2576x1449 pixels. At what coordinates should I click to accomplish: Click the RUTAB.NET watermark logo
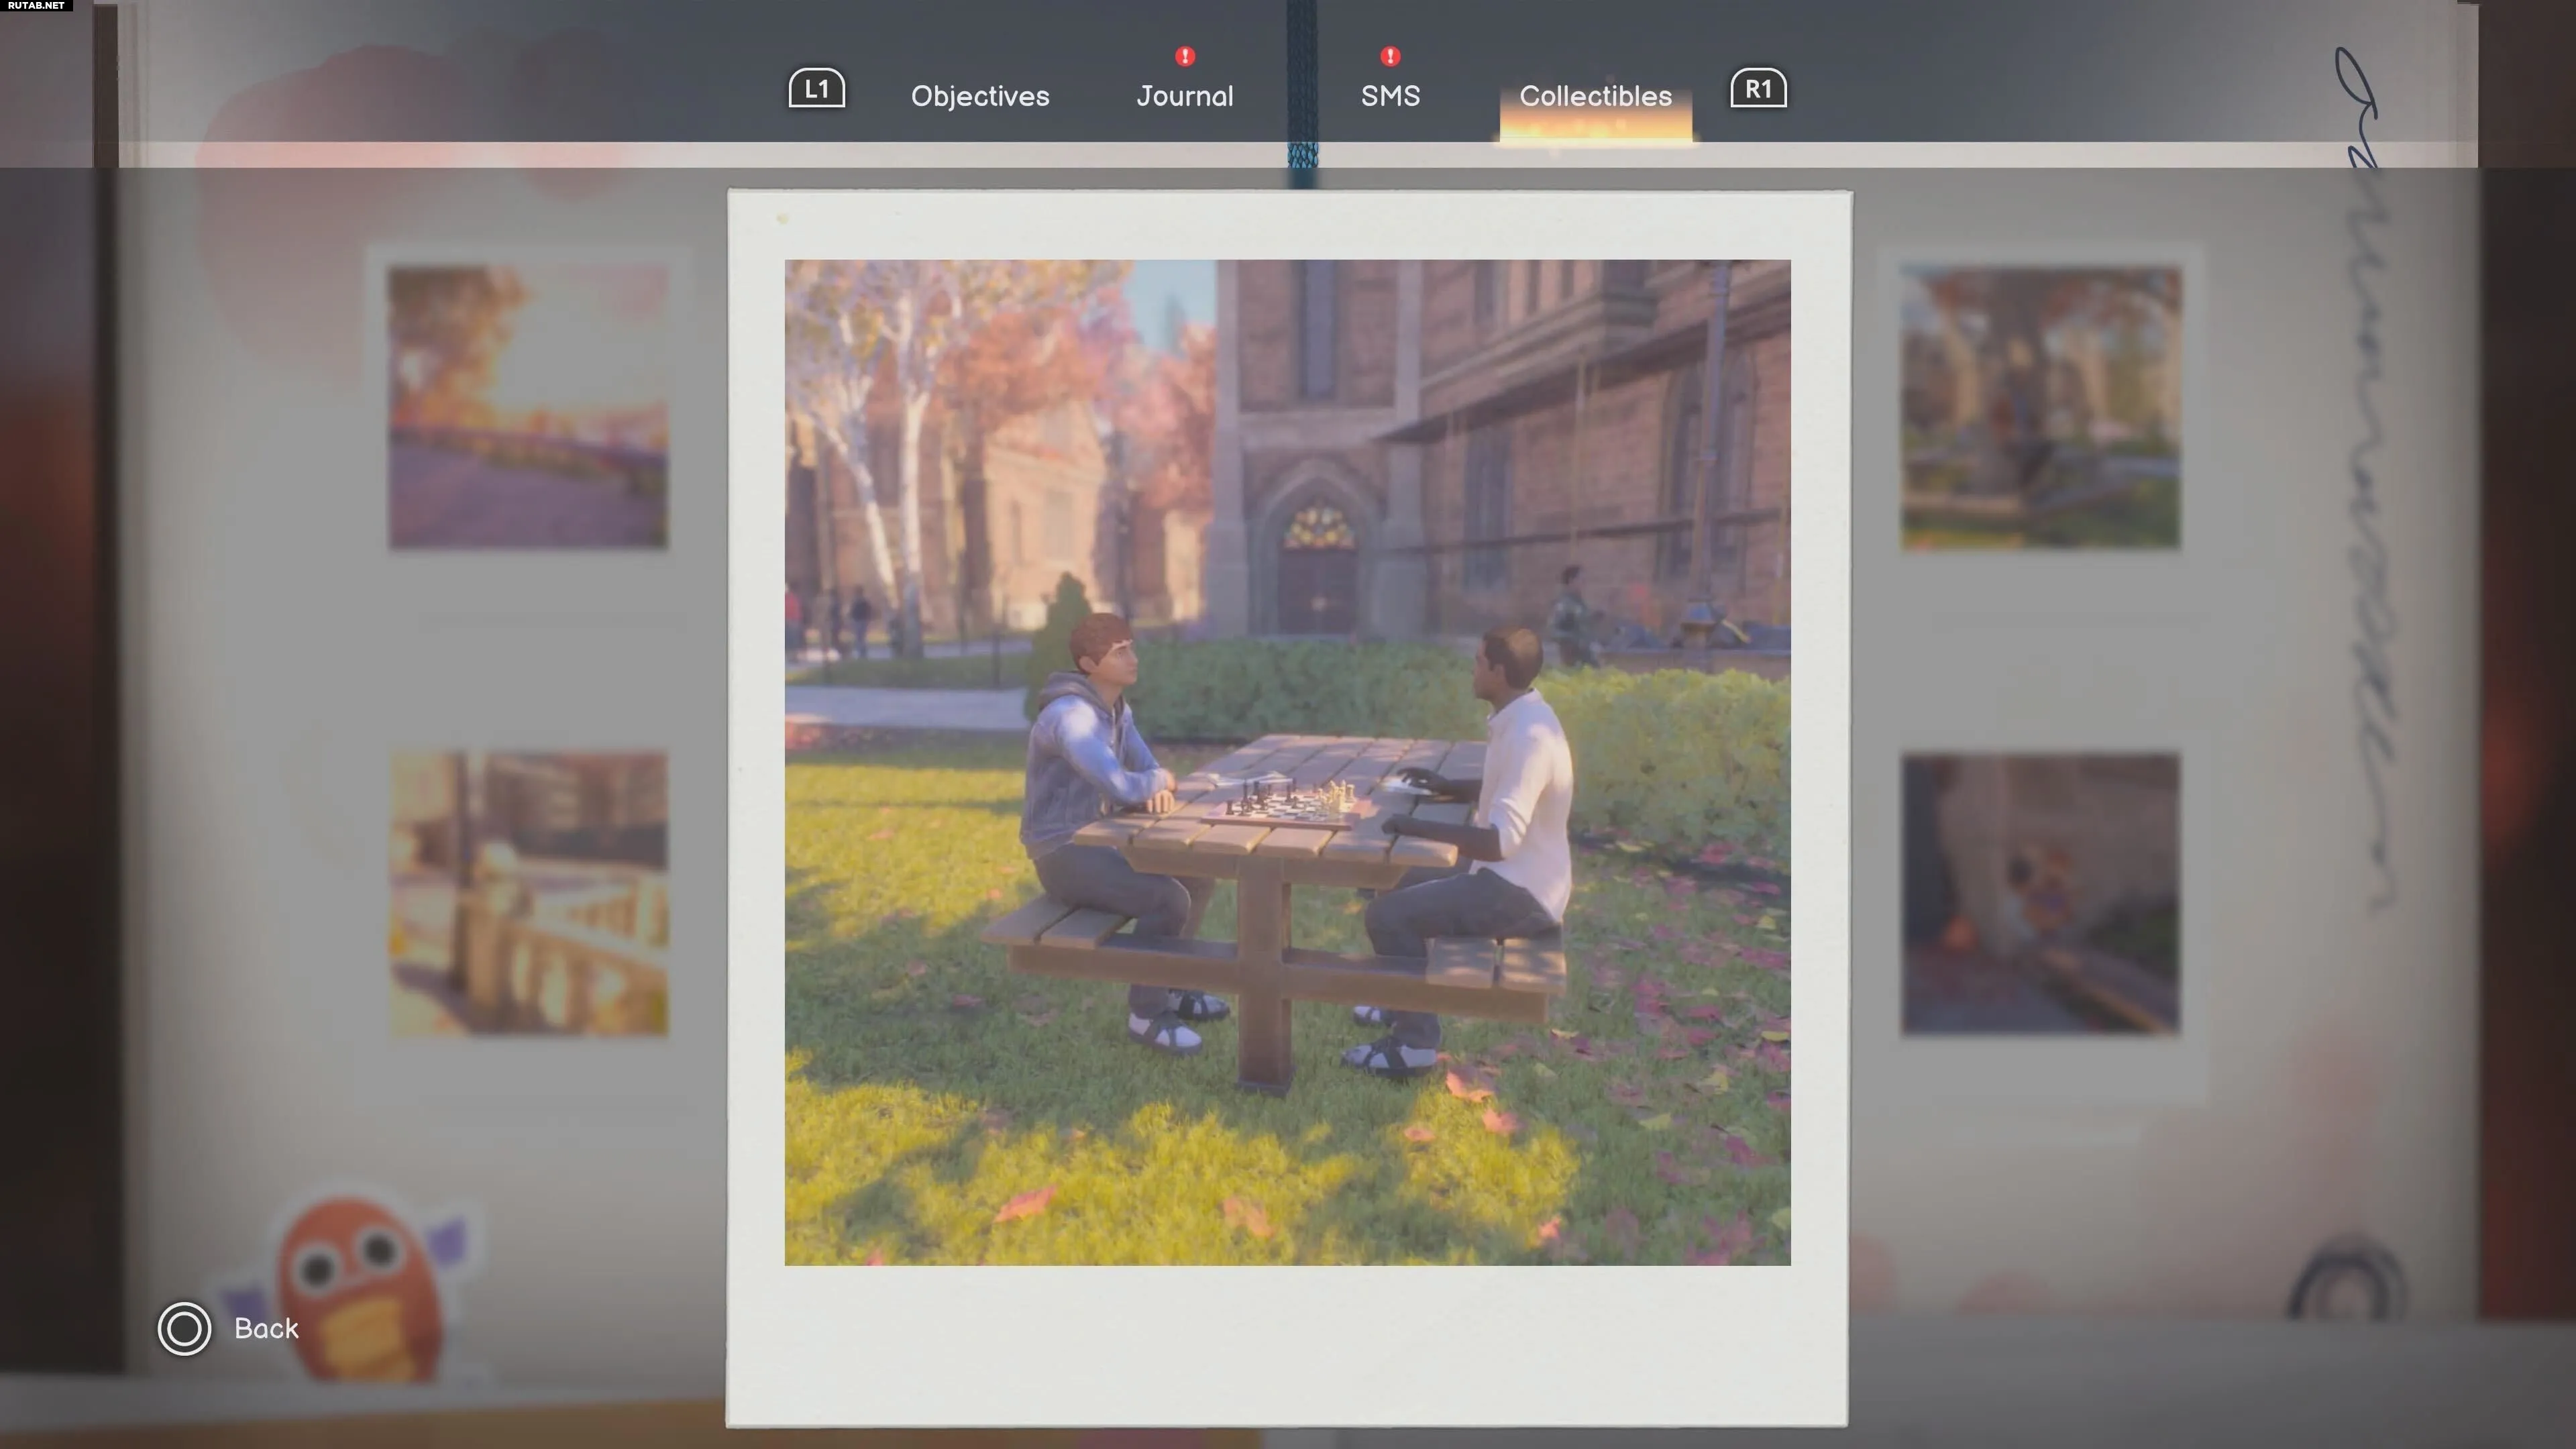pos(36,6)
